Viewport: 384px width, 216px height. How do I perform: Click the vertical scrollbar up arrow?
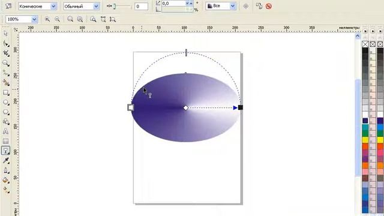coord(358,36)
